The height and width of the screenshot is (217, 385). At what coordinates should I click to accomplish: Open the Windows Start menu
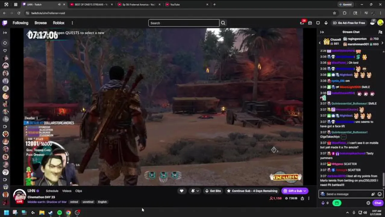[6, 212]
